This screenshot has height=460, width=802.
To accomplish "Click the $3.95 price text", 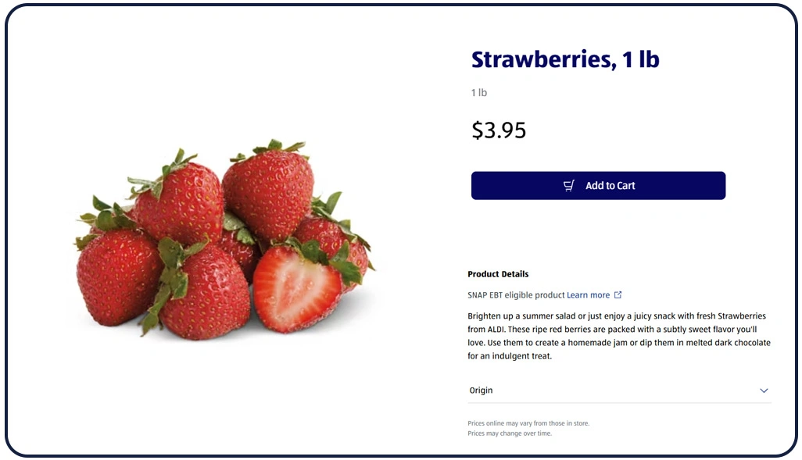I will (498, 130).
